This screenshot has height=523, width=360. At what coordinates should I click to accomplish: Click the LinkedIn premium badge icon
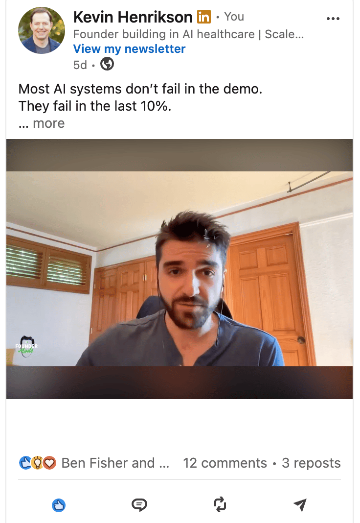(204, 17)
